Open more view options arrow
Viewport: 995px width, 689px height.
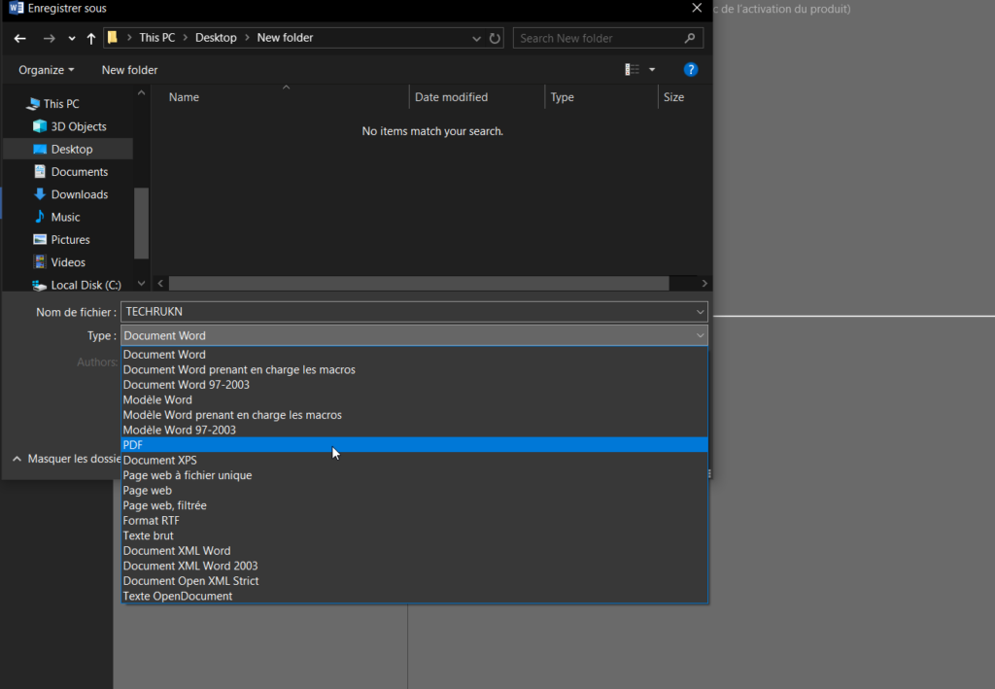point(652,70)
